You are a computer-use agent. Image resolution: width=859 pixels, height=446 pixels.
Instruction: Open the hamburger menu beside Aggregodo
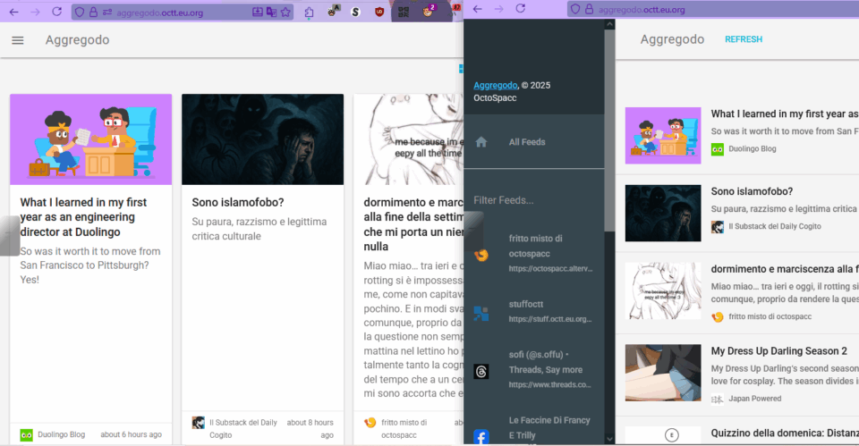(18, 40)
